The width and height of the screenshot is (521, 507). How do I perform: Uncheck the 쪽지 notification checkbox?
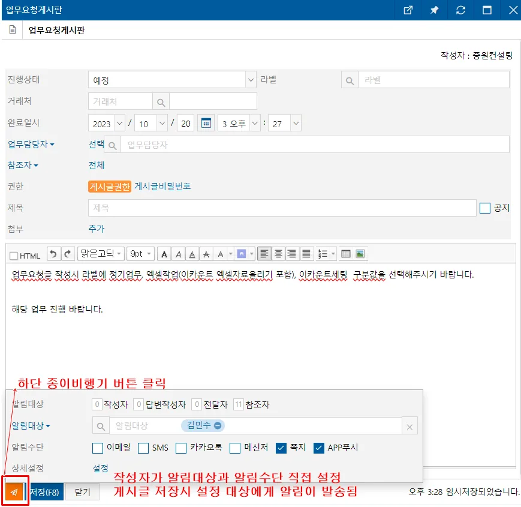click(281, 448)
